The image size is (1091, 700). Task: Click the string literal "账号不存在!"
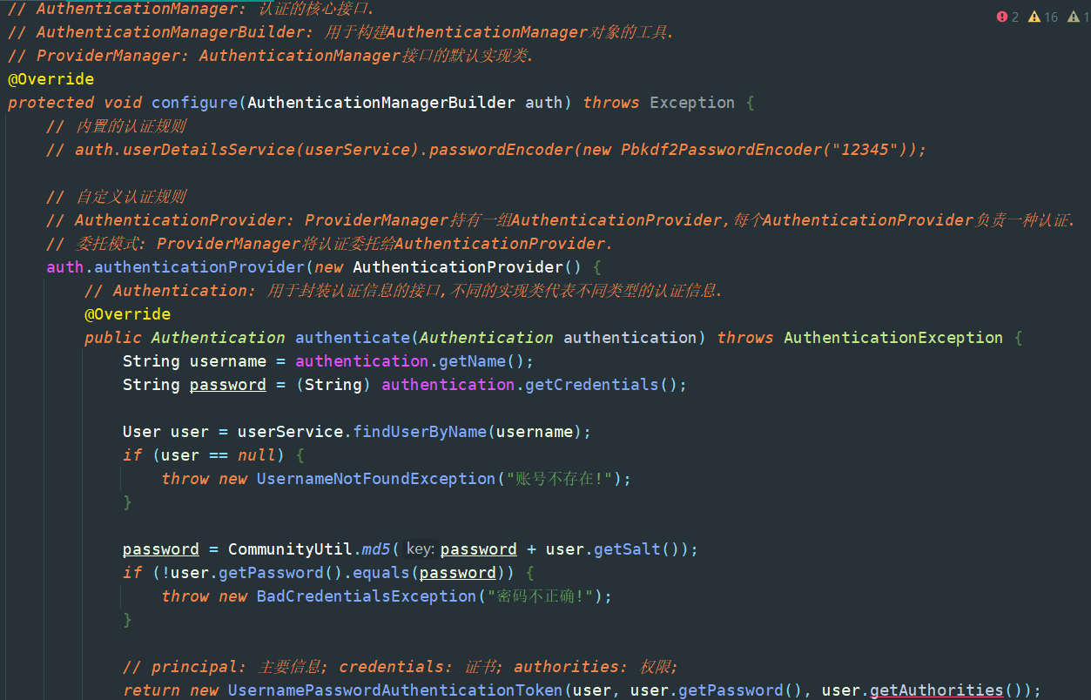click(559, 479)
